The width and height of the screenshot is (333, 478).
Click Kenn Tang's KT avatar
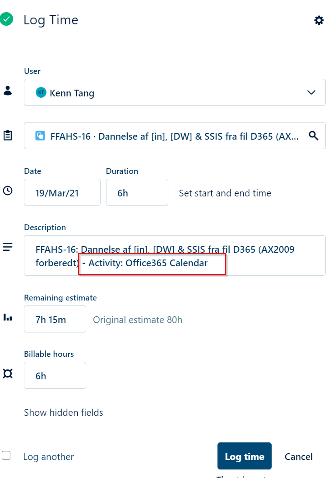point(41,93)
